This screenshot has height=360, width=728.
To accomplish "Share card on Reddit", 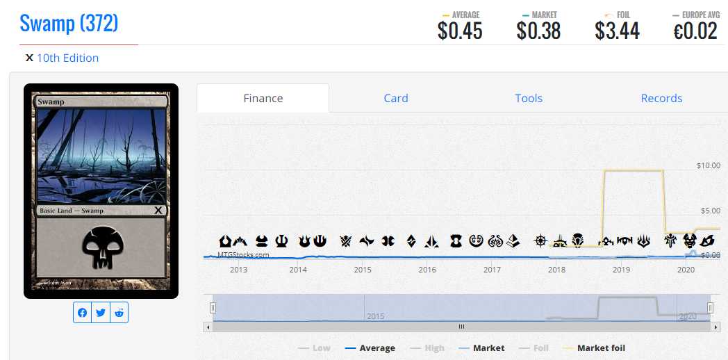I will pos(119,313).
